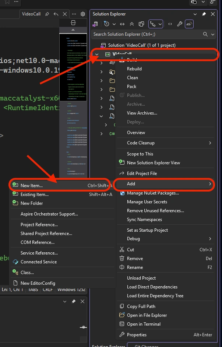Image resolution: width=222 pixels, height=347 pixels.
Task: Choose Pack from context menu
Action: 131,87
